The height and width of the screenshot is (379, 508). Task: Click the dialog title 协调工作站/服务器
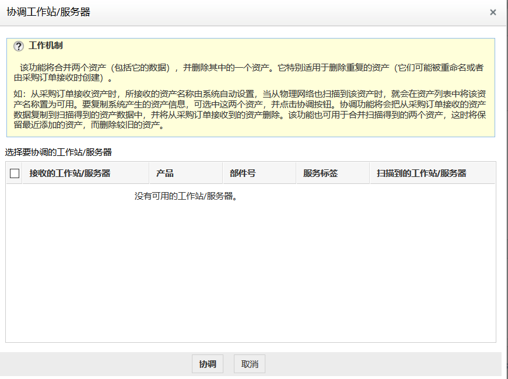[48, 12]
